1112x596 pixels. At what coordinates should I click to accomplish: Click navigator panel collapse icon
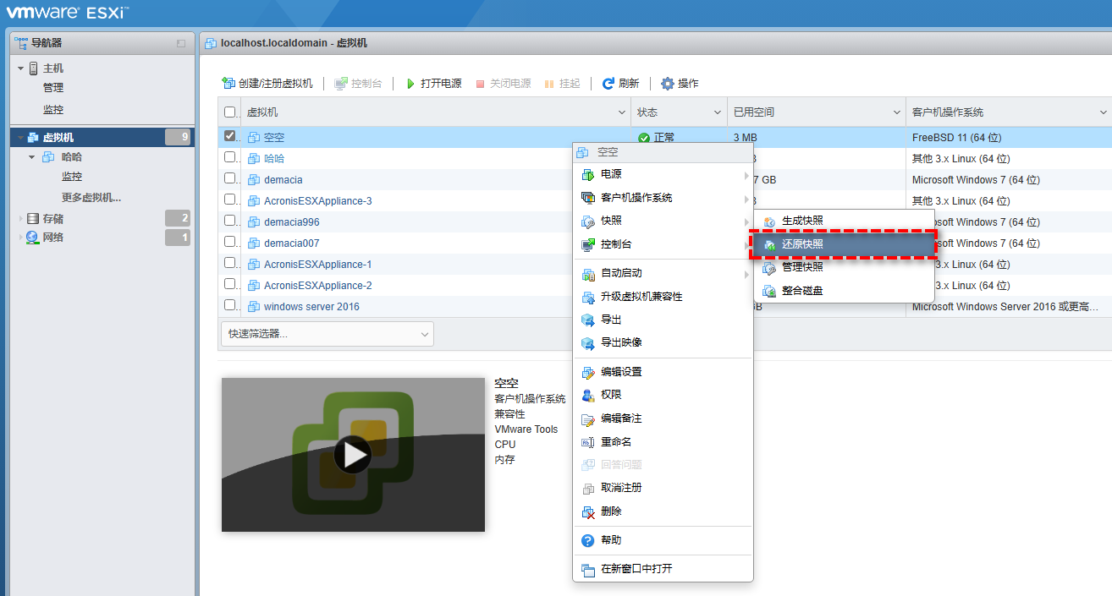[x=181, y=43]
